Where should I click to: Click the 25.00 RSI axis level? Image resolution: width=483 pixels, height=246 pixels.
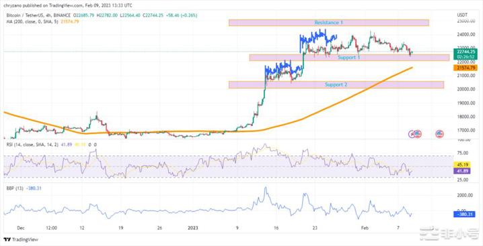(462, 180)
